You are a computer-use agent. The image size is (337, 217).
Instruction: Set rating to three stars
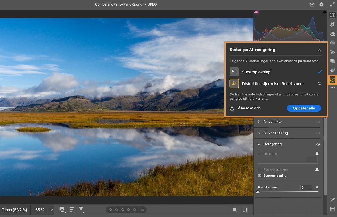point(123,210)
